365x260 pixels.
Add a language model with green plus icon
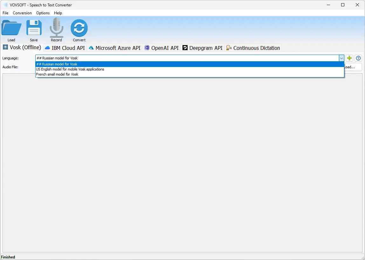[x=349, y=58]
